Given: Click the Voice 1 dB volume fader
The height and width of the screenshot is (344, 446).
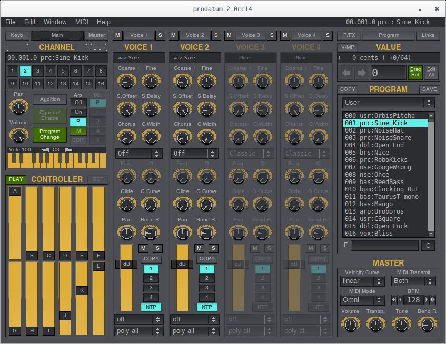Looking at the screenshot, I should [x=126, y=264].
